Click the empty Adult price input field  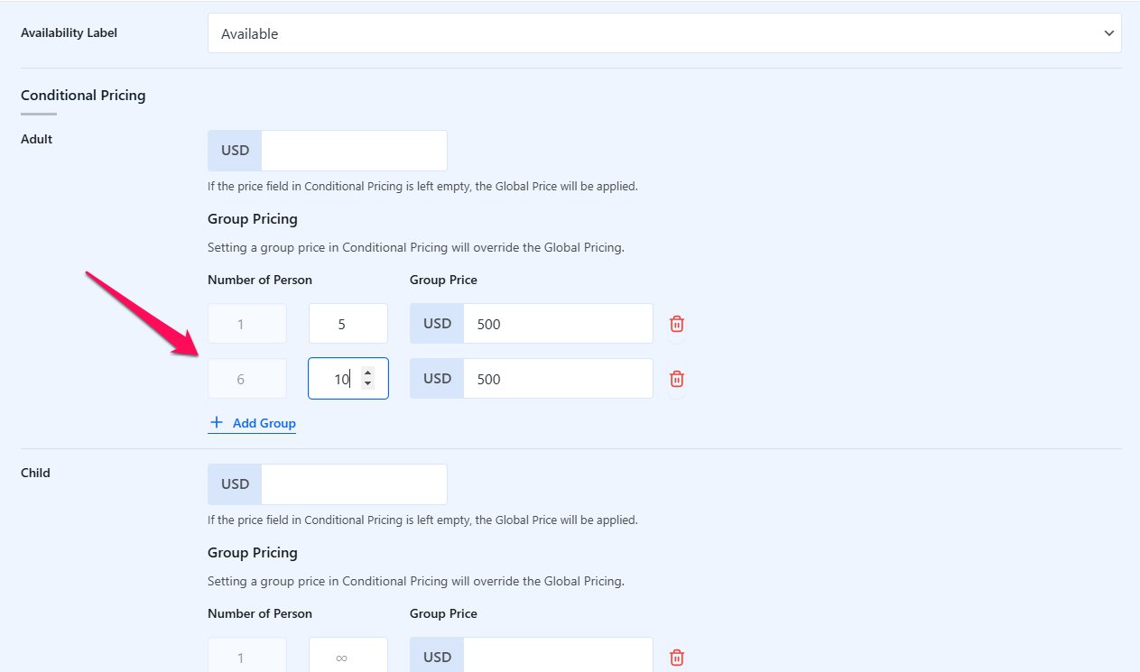[353, 150]
